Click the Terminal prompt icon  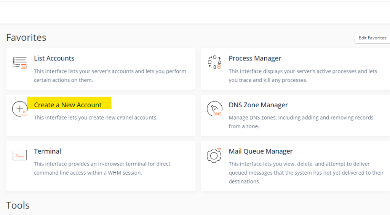19,155
